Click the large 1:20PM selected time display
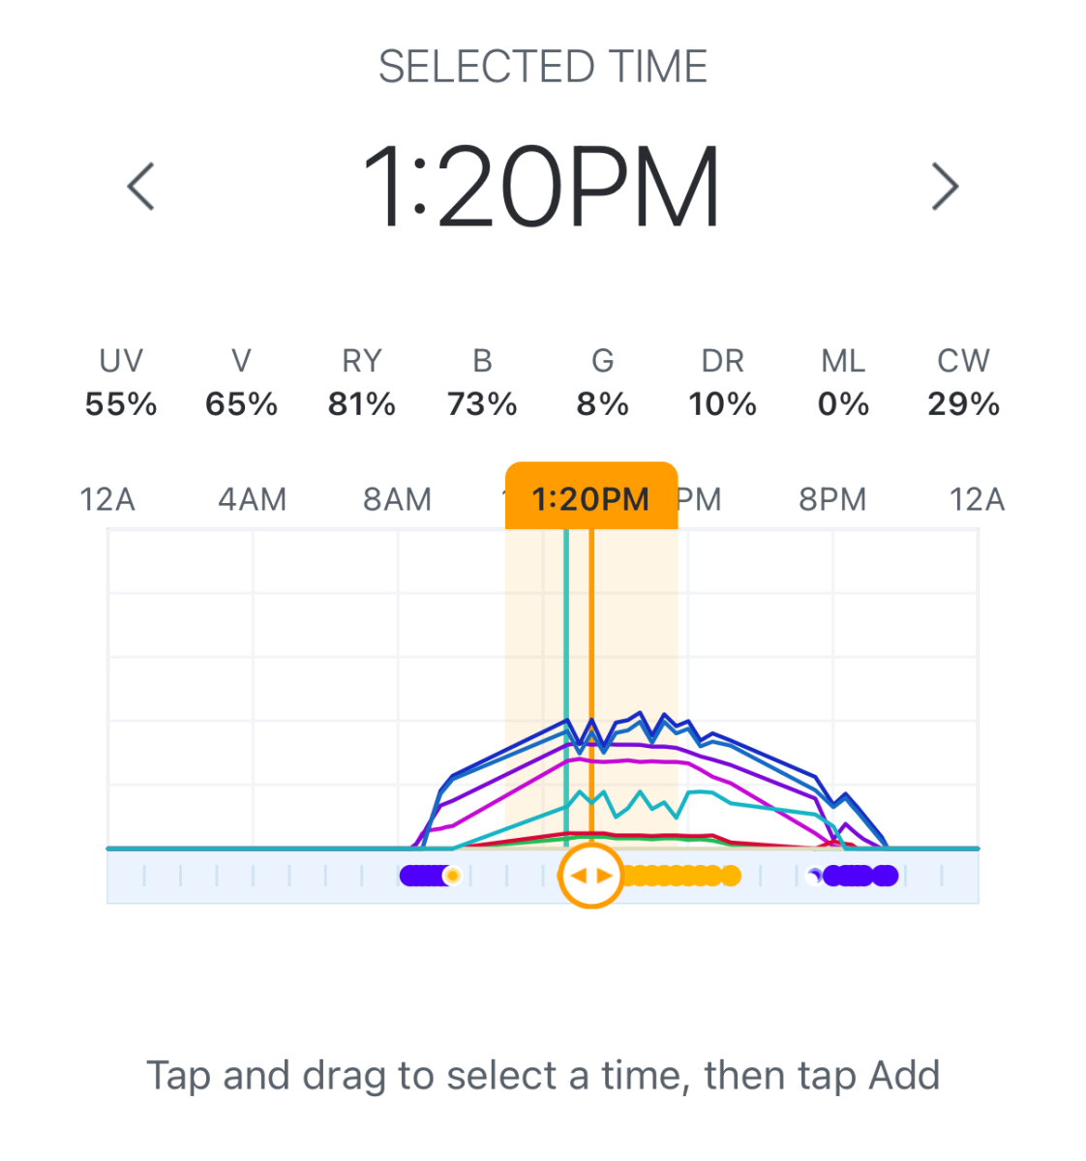Image resolution: width=1086 pixels, height=1161 pixels. [542, 187]
